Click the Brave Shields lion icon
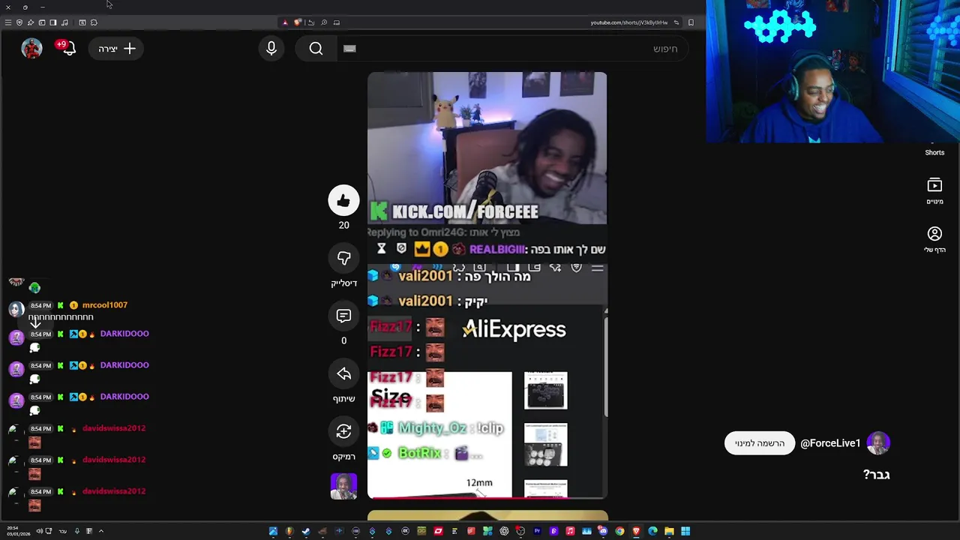 click(297, 22)
